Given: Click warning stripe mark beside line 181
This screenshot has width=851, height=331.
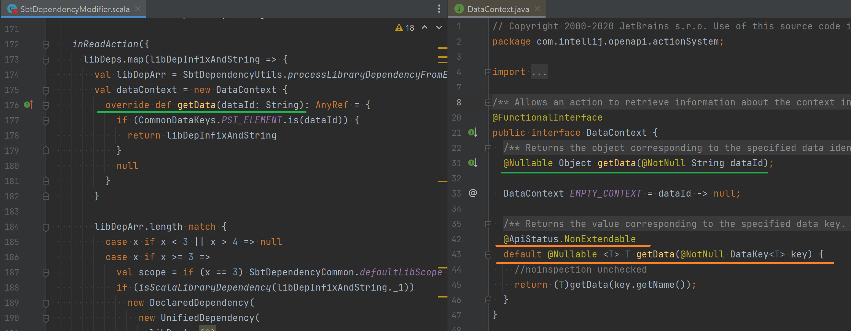Looking at the screenshot, I should point(442,181).
